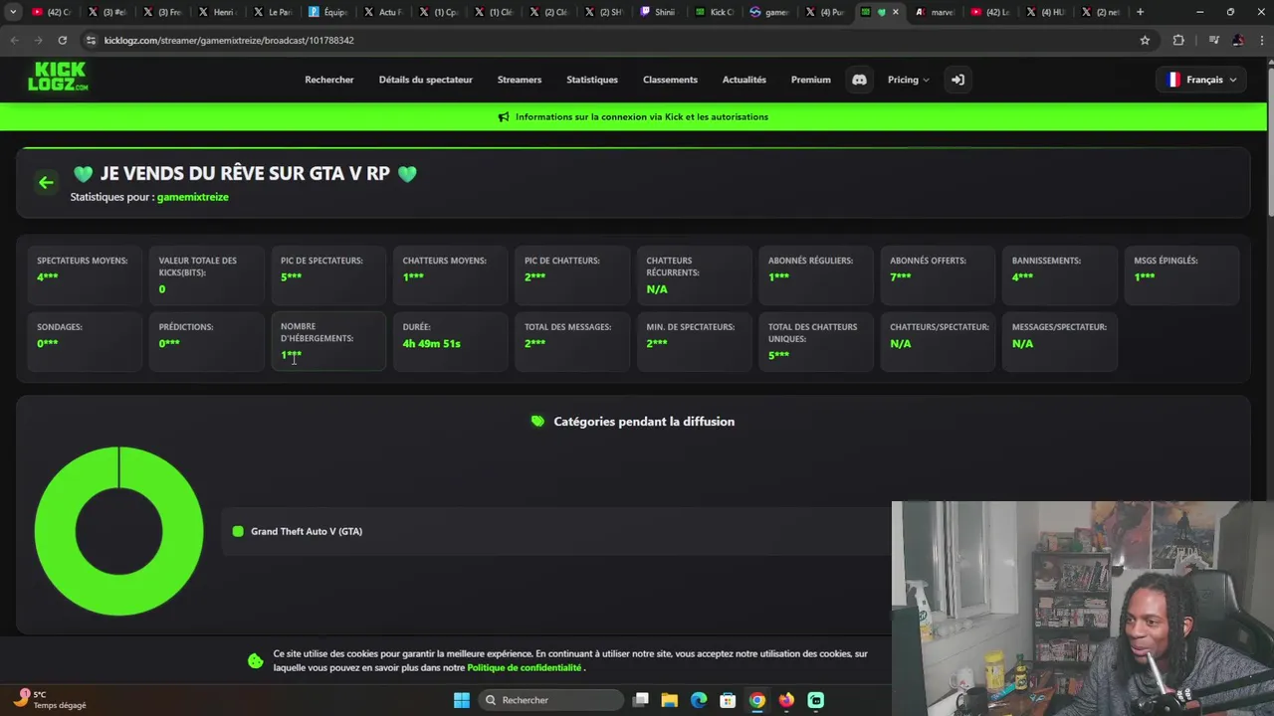The image size is (1274, 716).
Task: Open the tab search chevron at top left
Action: tap(13, 12)
